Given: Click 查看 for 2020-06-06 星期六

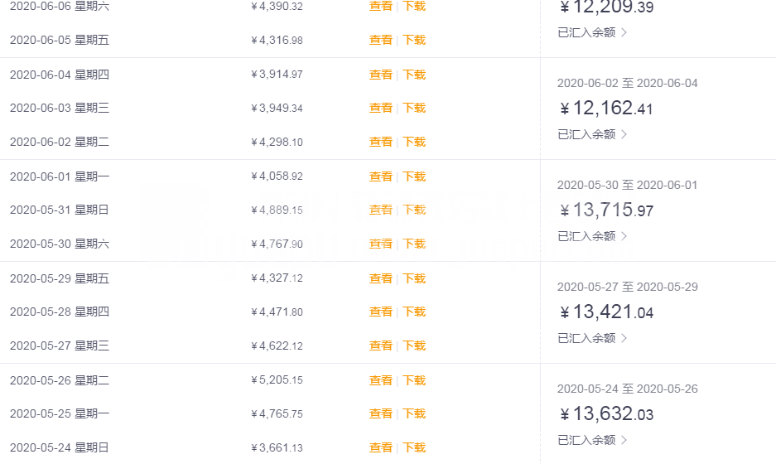Looking at the screenshot, I should pos(380,6).
